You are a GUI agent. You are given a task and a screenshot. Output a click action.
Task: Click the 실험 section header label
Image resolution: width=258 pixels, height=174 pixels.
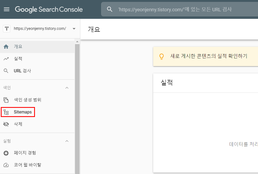point(7,141)
